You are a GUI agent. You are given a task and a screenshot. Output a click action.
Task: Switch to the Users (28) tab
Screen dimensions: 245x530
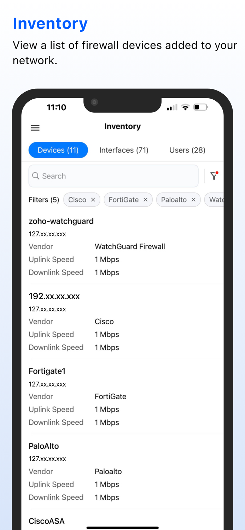click(187, 150)
